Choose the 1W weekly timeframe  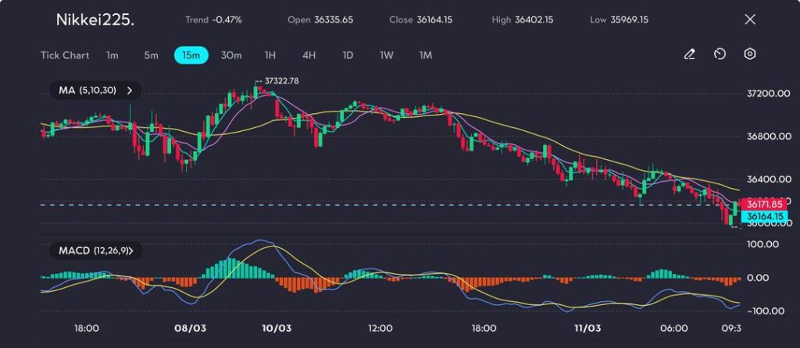tap(387, 55)
